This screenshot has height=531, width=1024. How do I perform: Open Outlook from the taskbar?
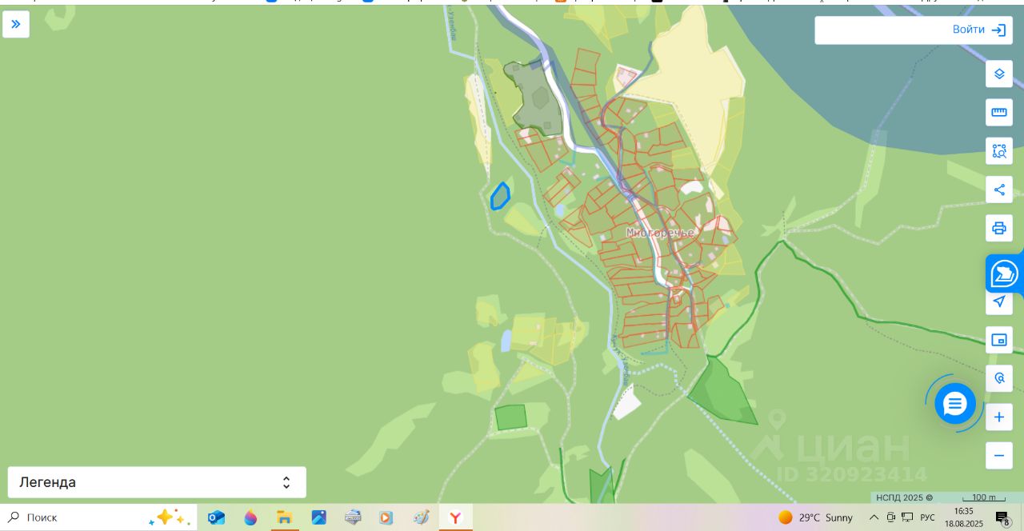(216, 517)
